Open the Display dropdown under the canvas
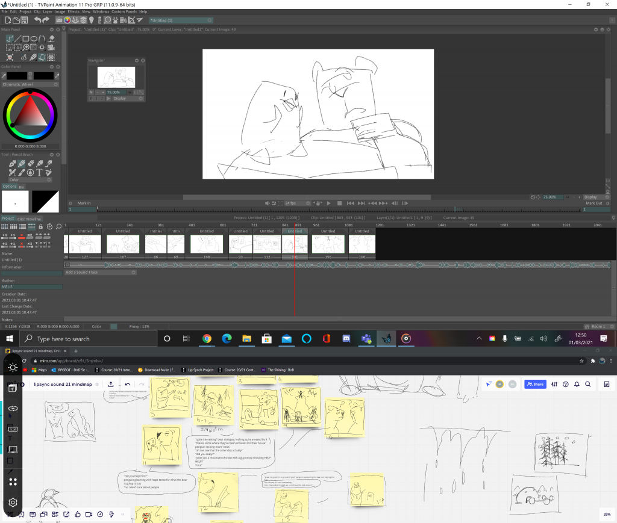 pos(596,197)
